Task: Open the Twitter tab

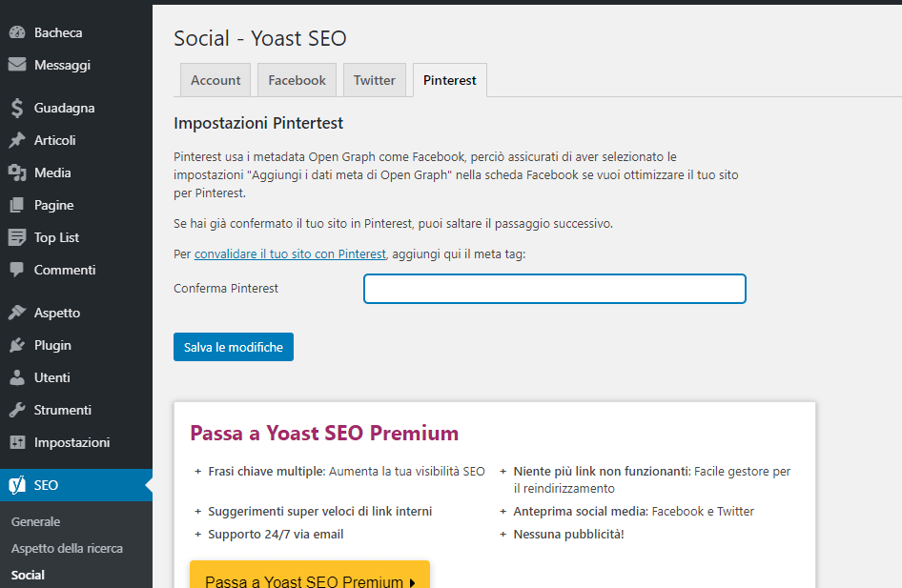Action: coord(374,80)
